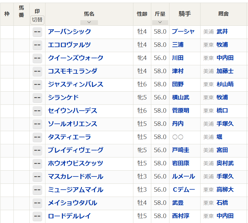Screen dimensions: 248x223
Task: Open mark selector for アーバンシック
Action: (x=37, y=32)
